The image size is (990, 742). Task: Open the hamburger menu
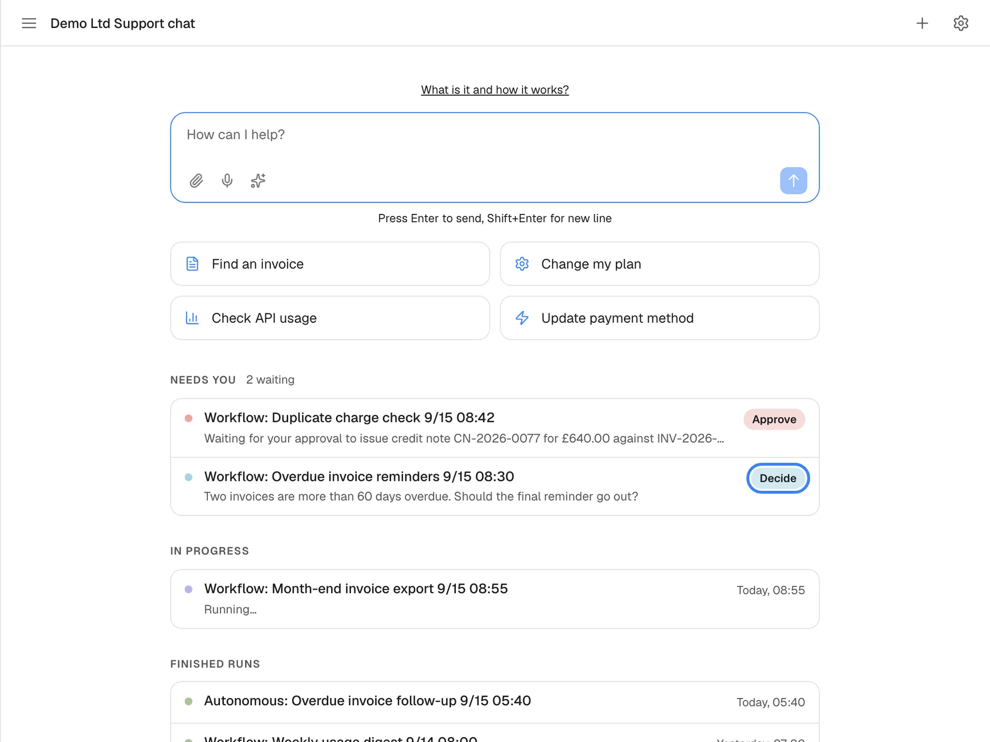pos(29,23)
